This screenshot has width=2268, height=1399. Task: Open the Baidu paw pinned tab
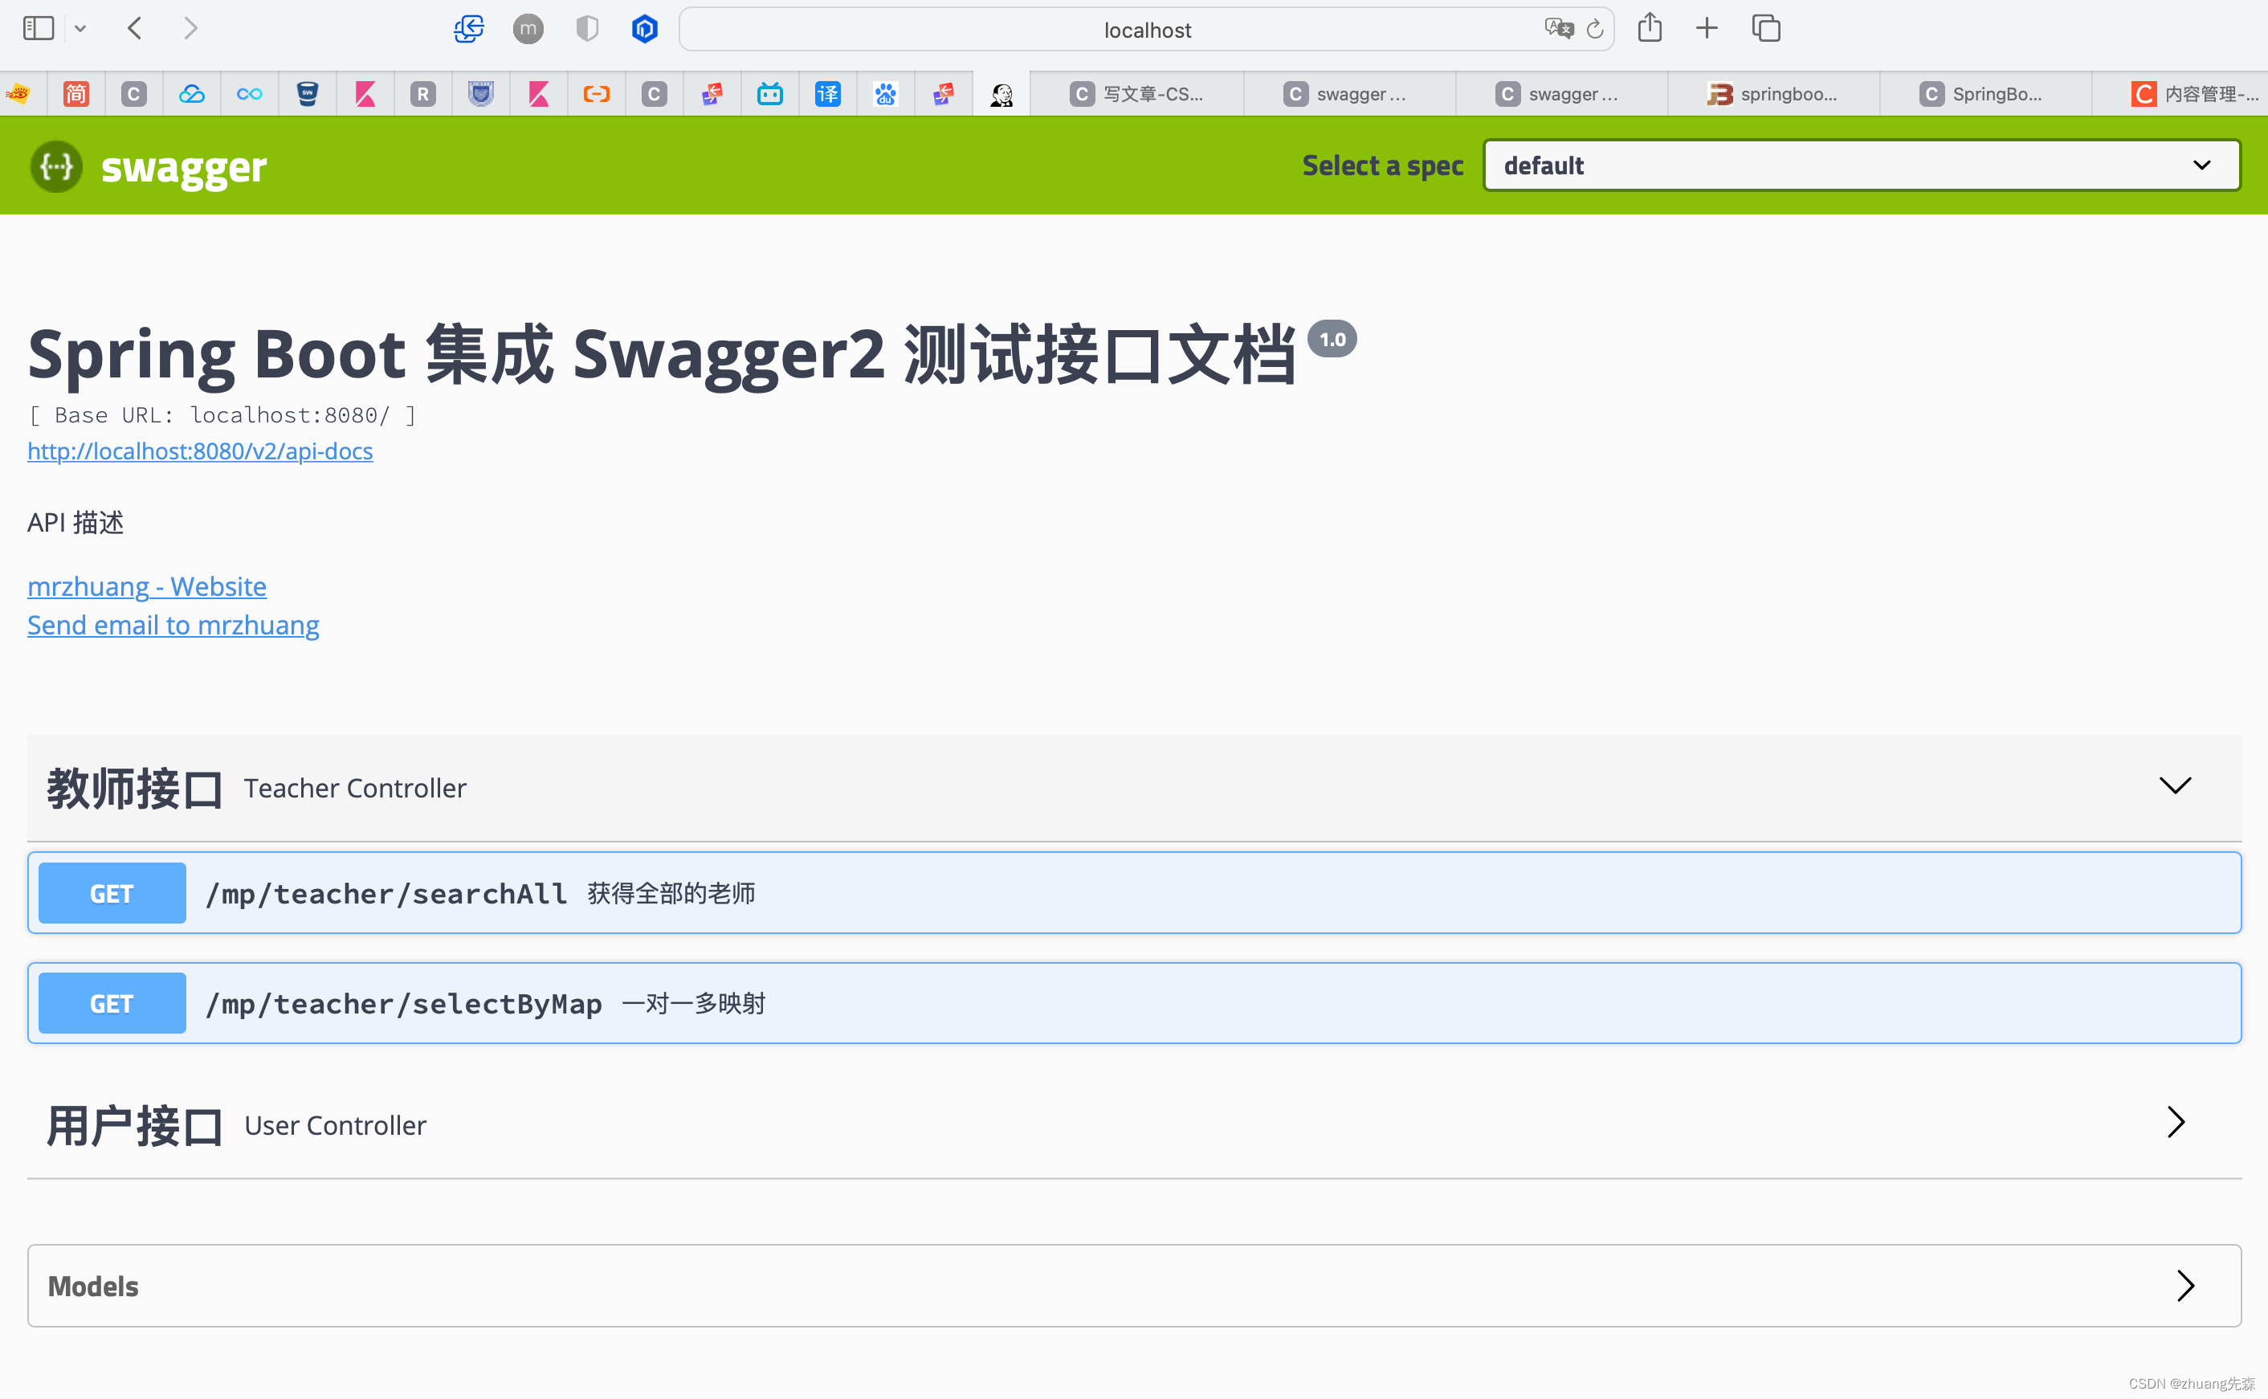click(x=886, y=93)
